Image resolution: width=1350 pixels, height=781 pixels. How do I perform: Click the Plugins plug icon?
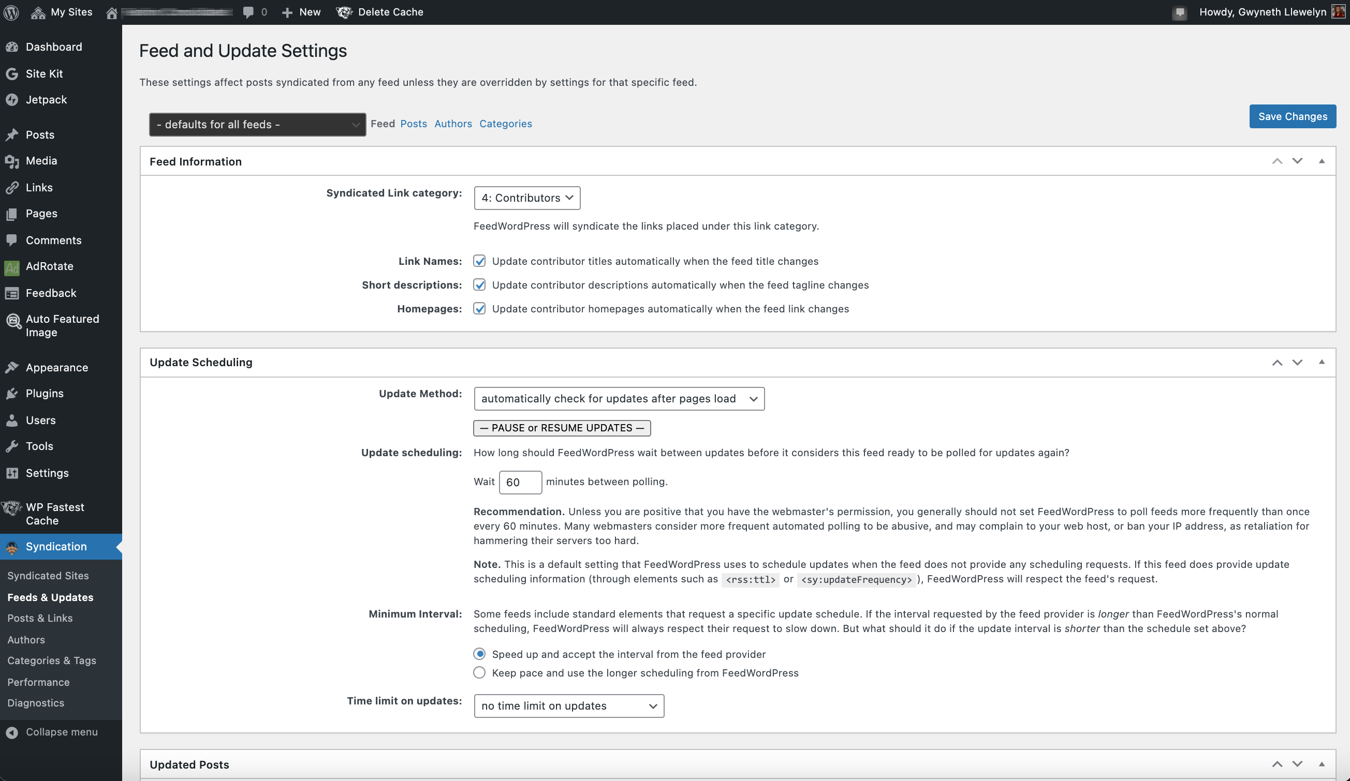pos(12,394)
